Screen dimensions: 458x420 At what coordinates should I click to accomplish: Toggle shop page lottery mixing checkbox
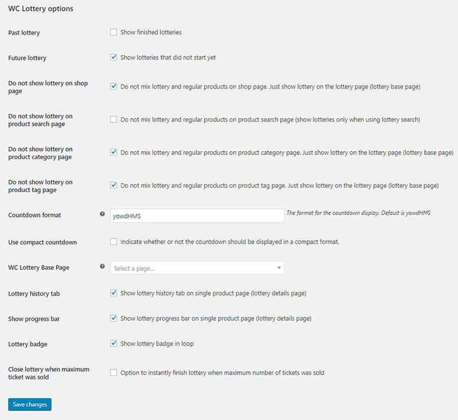tap(113, 86)
